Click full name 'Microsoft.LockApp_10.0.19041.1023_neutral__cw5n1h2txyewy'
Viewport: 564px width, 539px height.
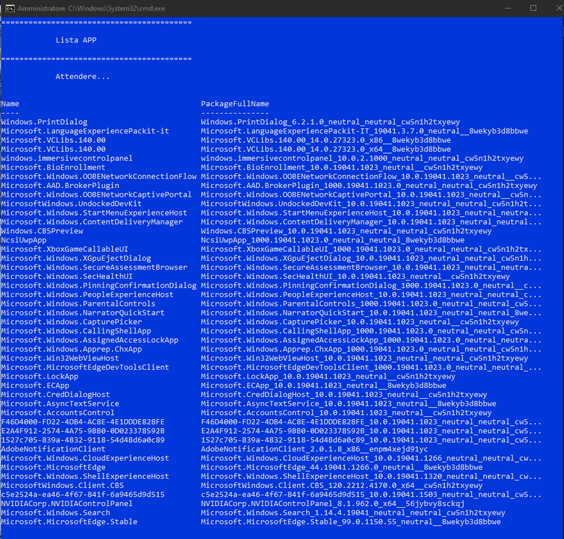328,377
